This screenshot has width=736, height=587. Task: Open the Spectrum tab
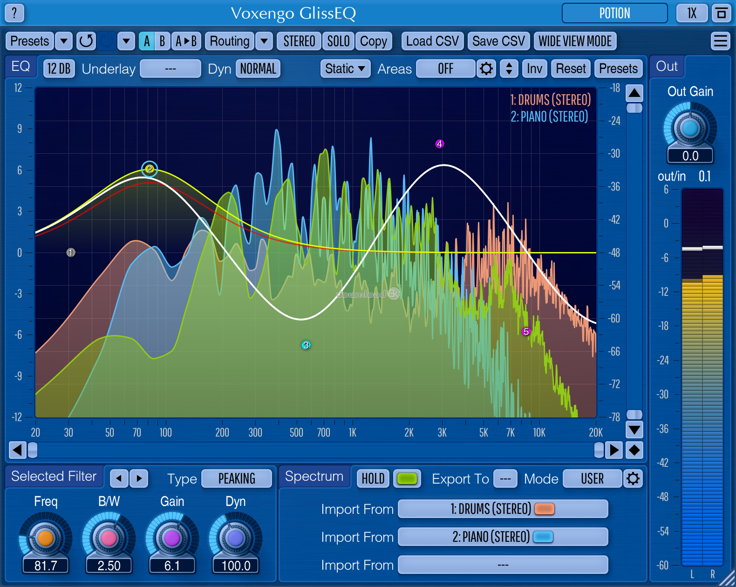[x=314, y=476]
